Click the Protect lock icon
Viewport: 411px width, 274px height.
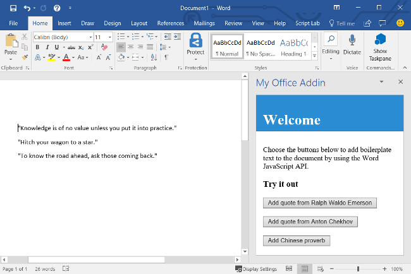pyautogui.click(x=196, y=40)
